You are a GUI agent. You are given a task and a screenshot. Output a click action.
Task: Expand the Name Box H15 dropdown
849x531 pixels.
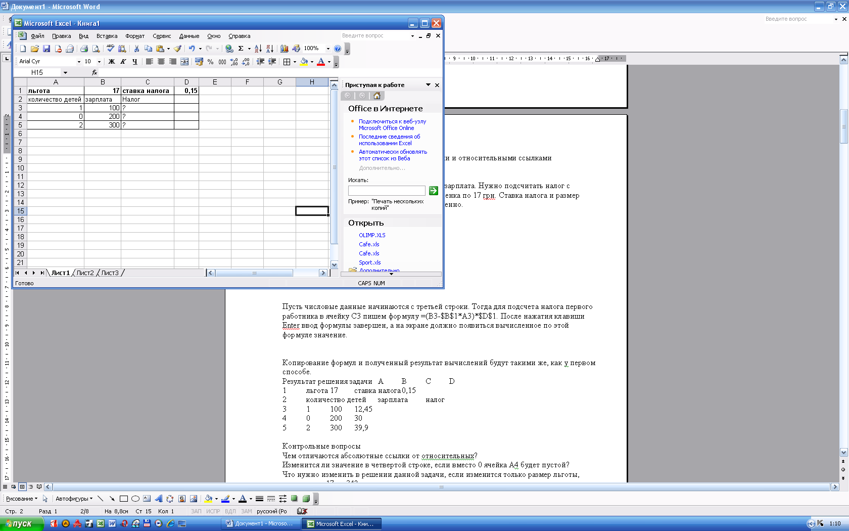click(65, 72)
